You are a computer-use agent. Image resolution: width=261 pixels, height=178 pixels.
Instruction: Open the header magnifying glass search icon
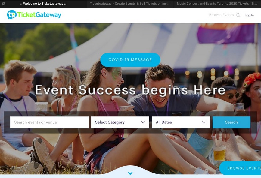[239, 15]
